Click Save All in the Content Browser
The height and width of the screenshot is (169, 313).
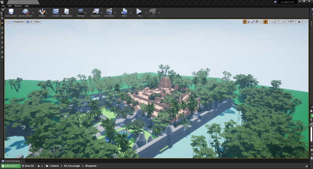click(x=28, y=166)
